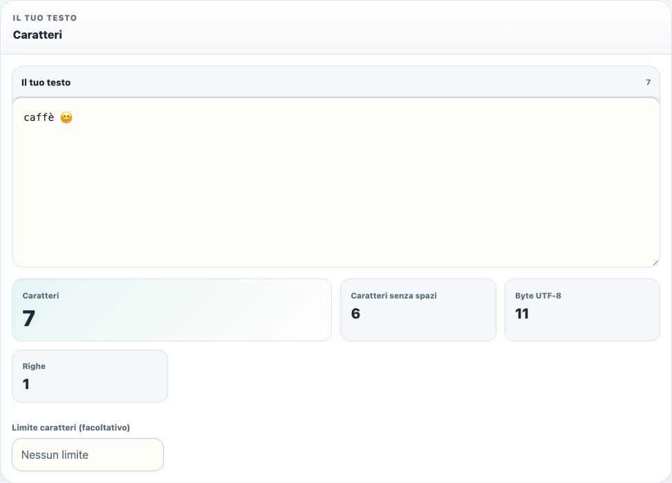Click the 'Byte UTF-8' label text
Image resolution: width=672 pixels, height=483 pixels.
(x=538, y=296)
